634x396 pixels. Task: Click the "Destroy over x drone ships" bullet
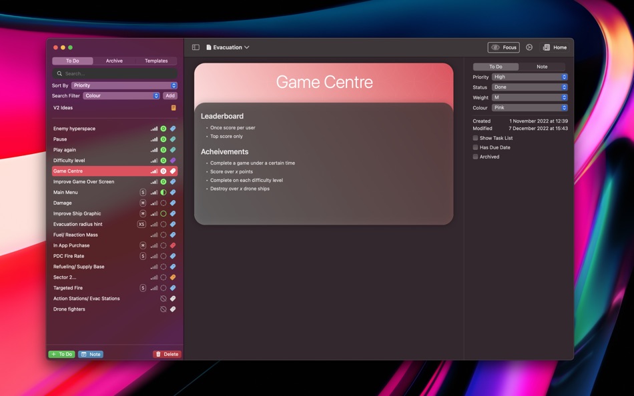tap(240, 189)
